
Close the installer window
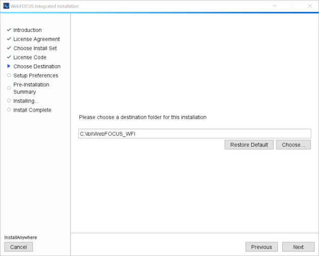pyautogui.click(x=310, y=6)
